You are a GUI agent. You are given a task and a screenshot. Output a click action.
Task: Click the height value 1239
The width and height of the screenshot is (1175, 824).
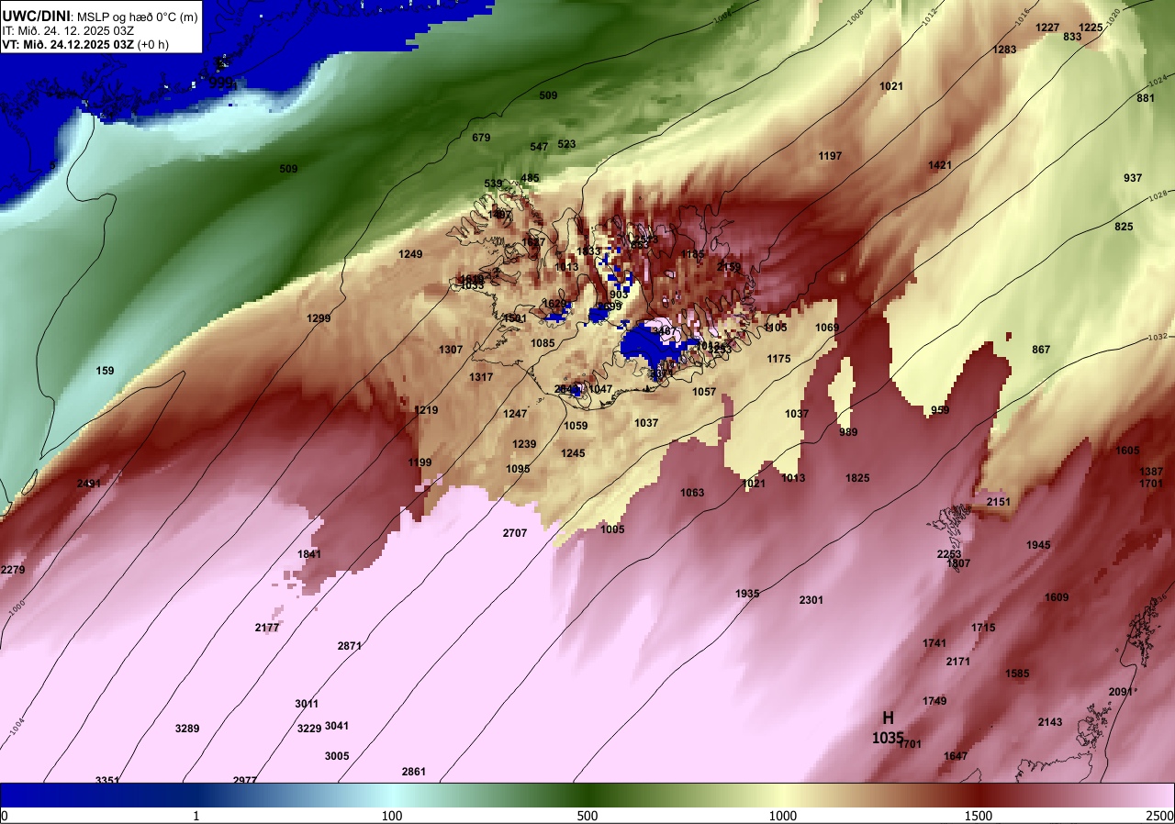point(524,444)
